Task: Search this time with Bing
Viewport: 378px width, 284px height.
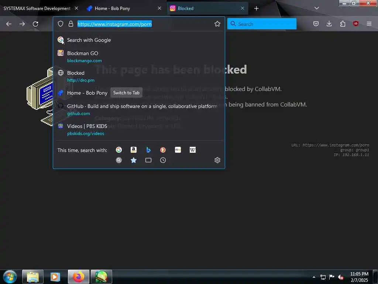Action: point(148,150)
